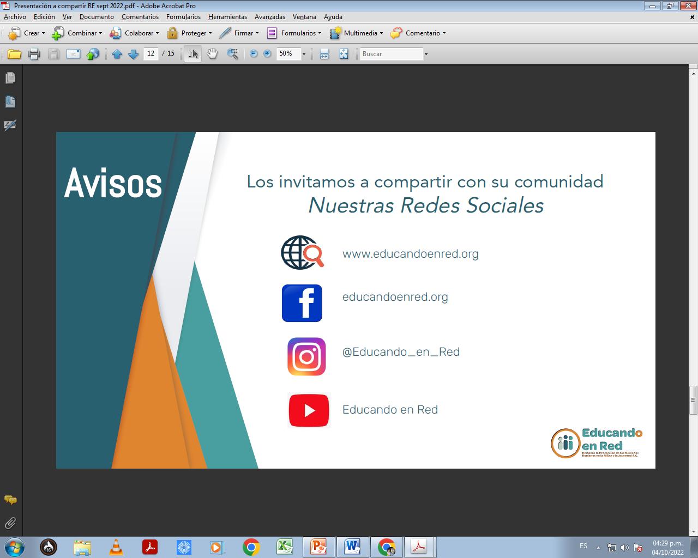Choose the Marquee Zoom magnifier tool
The height and width of the screenshot is (558, 698).
click(x=232, y=54)
